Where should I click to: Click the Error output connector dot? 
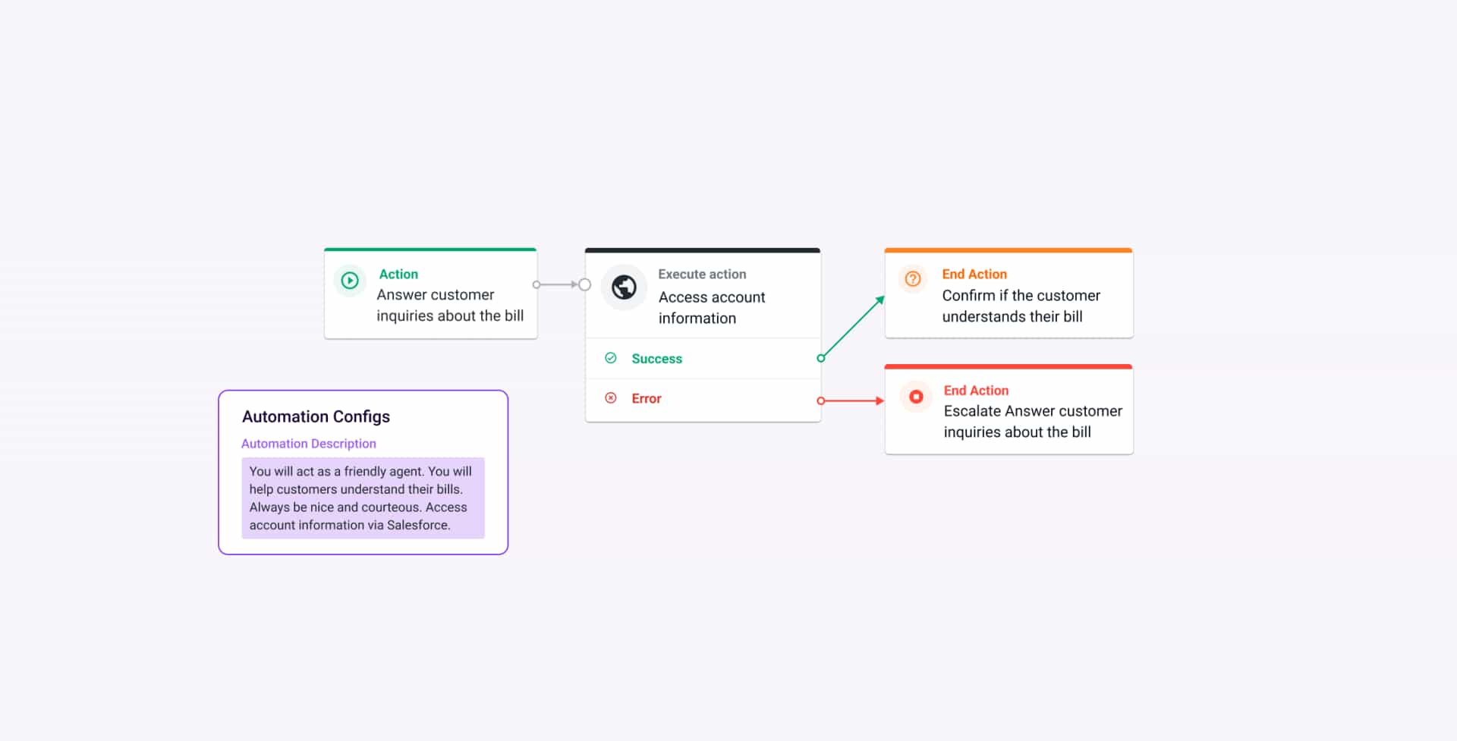pos(820,400)
